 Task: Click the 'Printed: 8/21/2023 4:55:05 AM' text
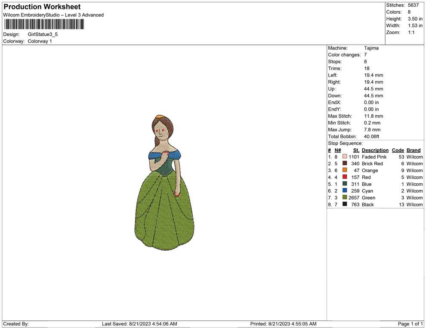click(x=284, y=324)
